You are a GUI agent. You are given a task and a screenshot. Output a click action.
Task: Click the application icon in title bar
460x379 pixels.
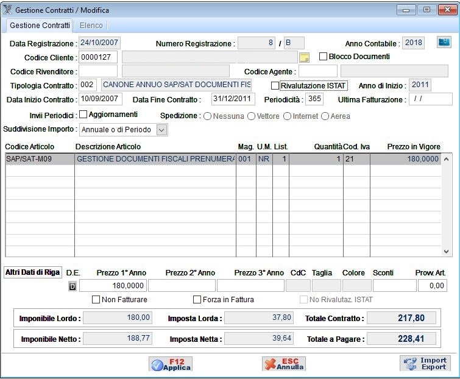pyautogui.click(x=7, y=10)
